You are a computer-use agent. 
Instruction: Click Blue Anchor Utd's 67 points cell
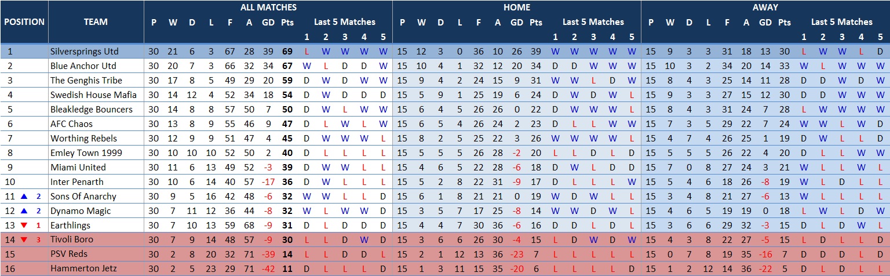pos(287,66)
